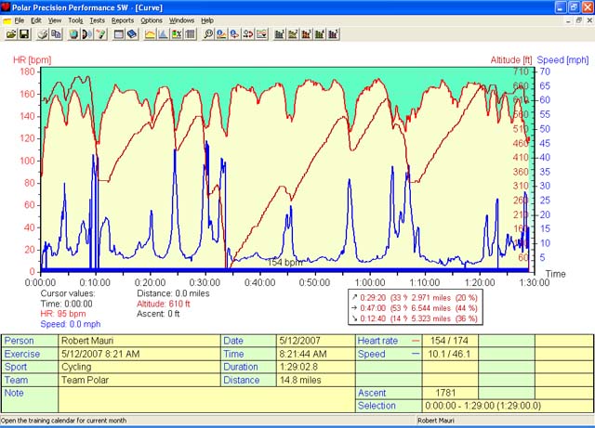Click bar chart icon numbered 2
Image resolution: width=595 pixels, height=428 pixels.
click(293, 34)
